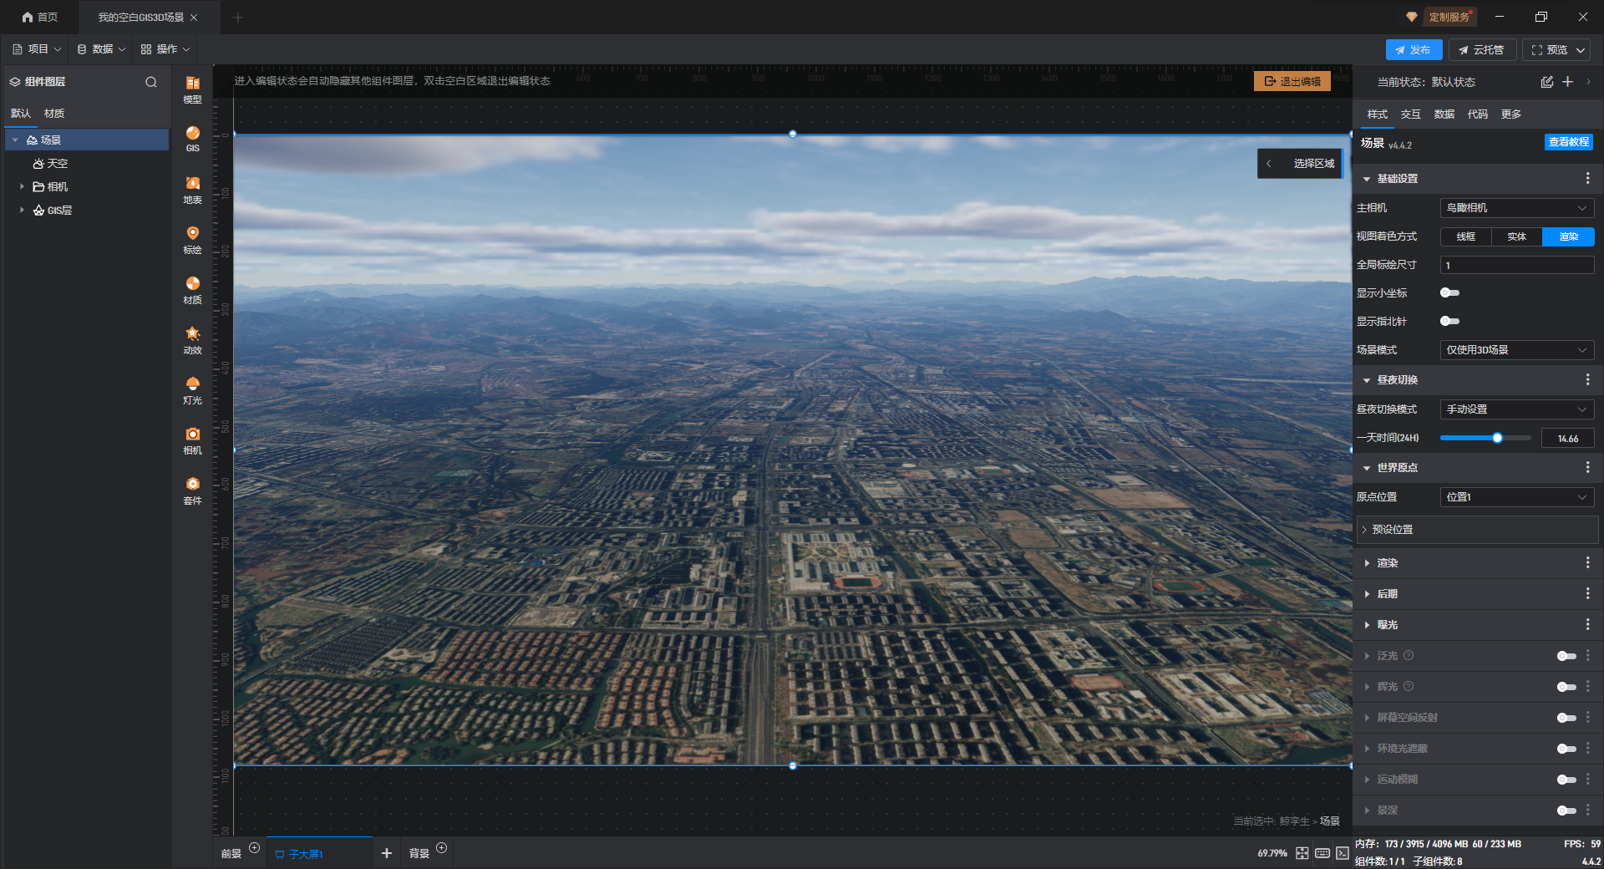The height and width of the screenshot is (869, 1604).
Task: Click the 发布 publish button
Action: click(x=1413, y=50)
